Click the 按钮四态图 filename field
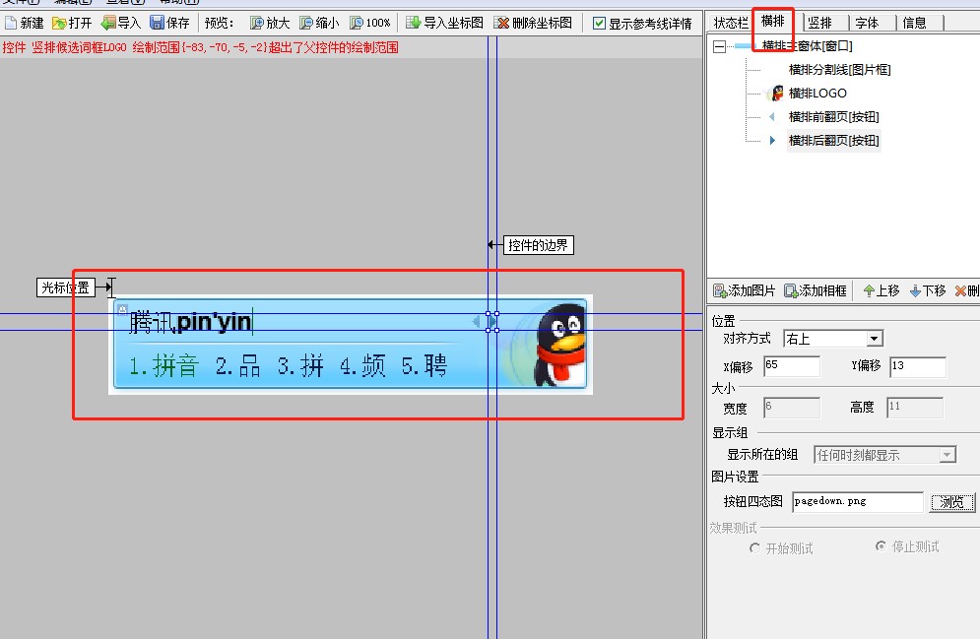980x639 pixels. [858, 501]
